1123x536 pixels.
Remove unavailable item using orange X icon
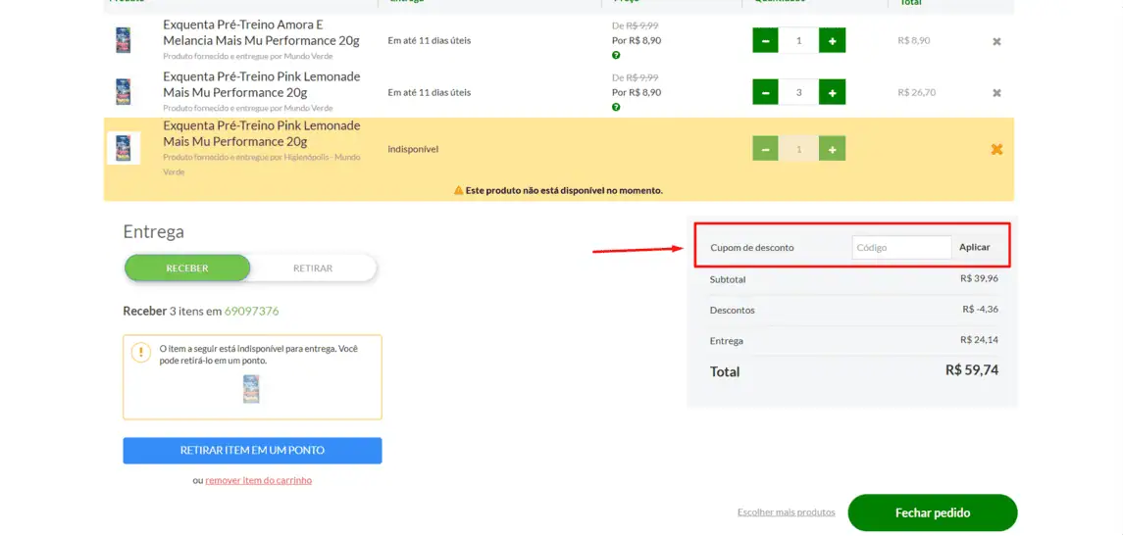pyautogui.click(x=996, y=150)
